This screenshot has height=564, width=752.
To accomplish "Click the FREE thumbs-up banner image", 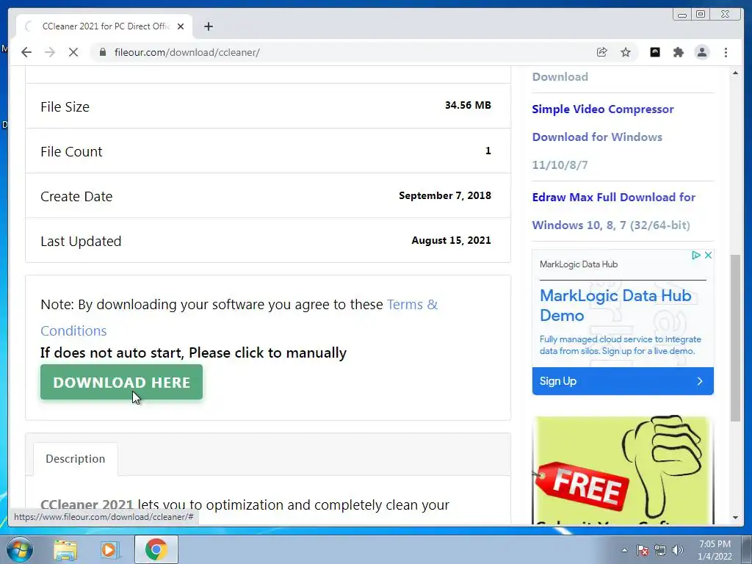I will click(x=623, y=470).
